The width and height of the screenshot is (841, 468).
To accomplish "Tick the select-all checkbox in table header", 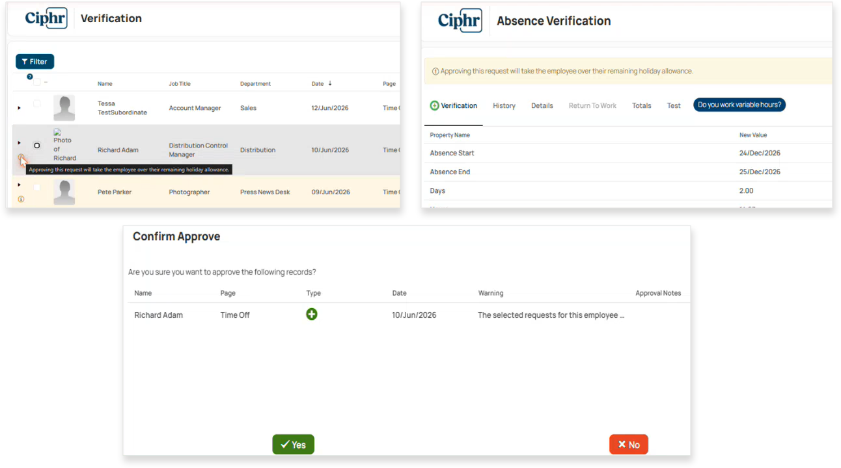I will (x=37, y=82).
